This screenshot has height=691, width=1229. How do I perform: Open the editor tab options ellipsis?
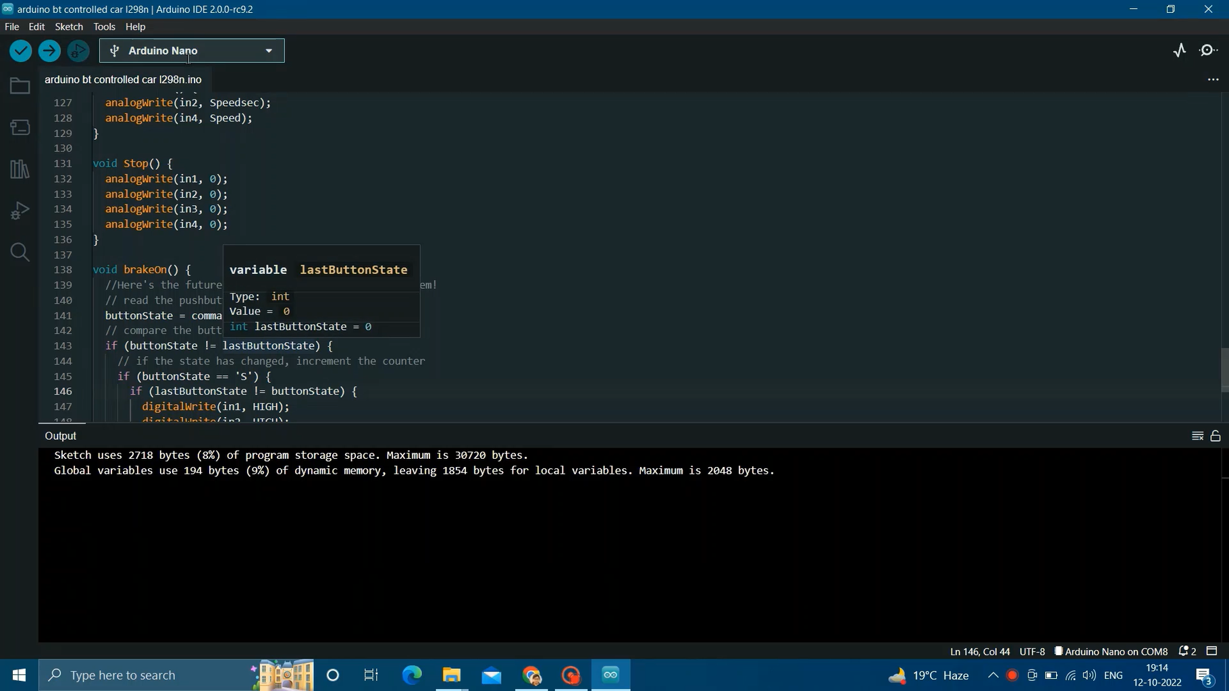[x=1213, y=80]
